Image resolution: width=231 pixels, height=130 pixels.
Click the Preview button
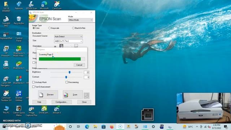tap(48, 95)
